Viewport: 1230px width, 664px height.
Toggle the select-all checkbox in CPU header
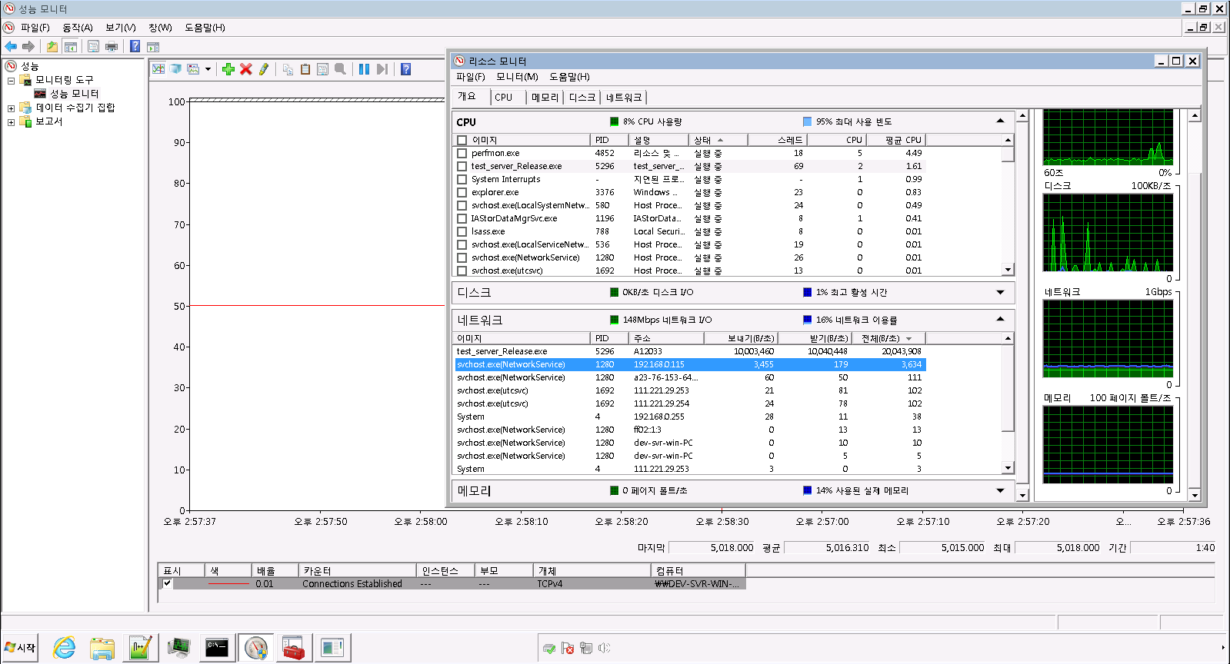tap(462, 140)
